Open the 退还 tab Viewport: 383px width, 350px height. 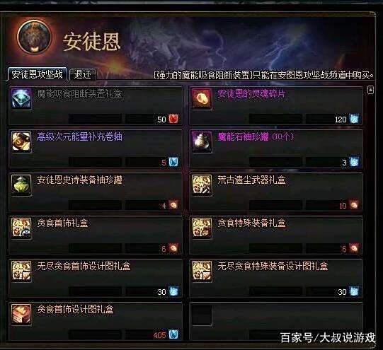(x=83, y=74)
